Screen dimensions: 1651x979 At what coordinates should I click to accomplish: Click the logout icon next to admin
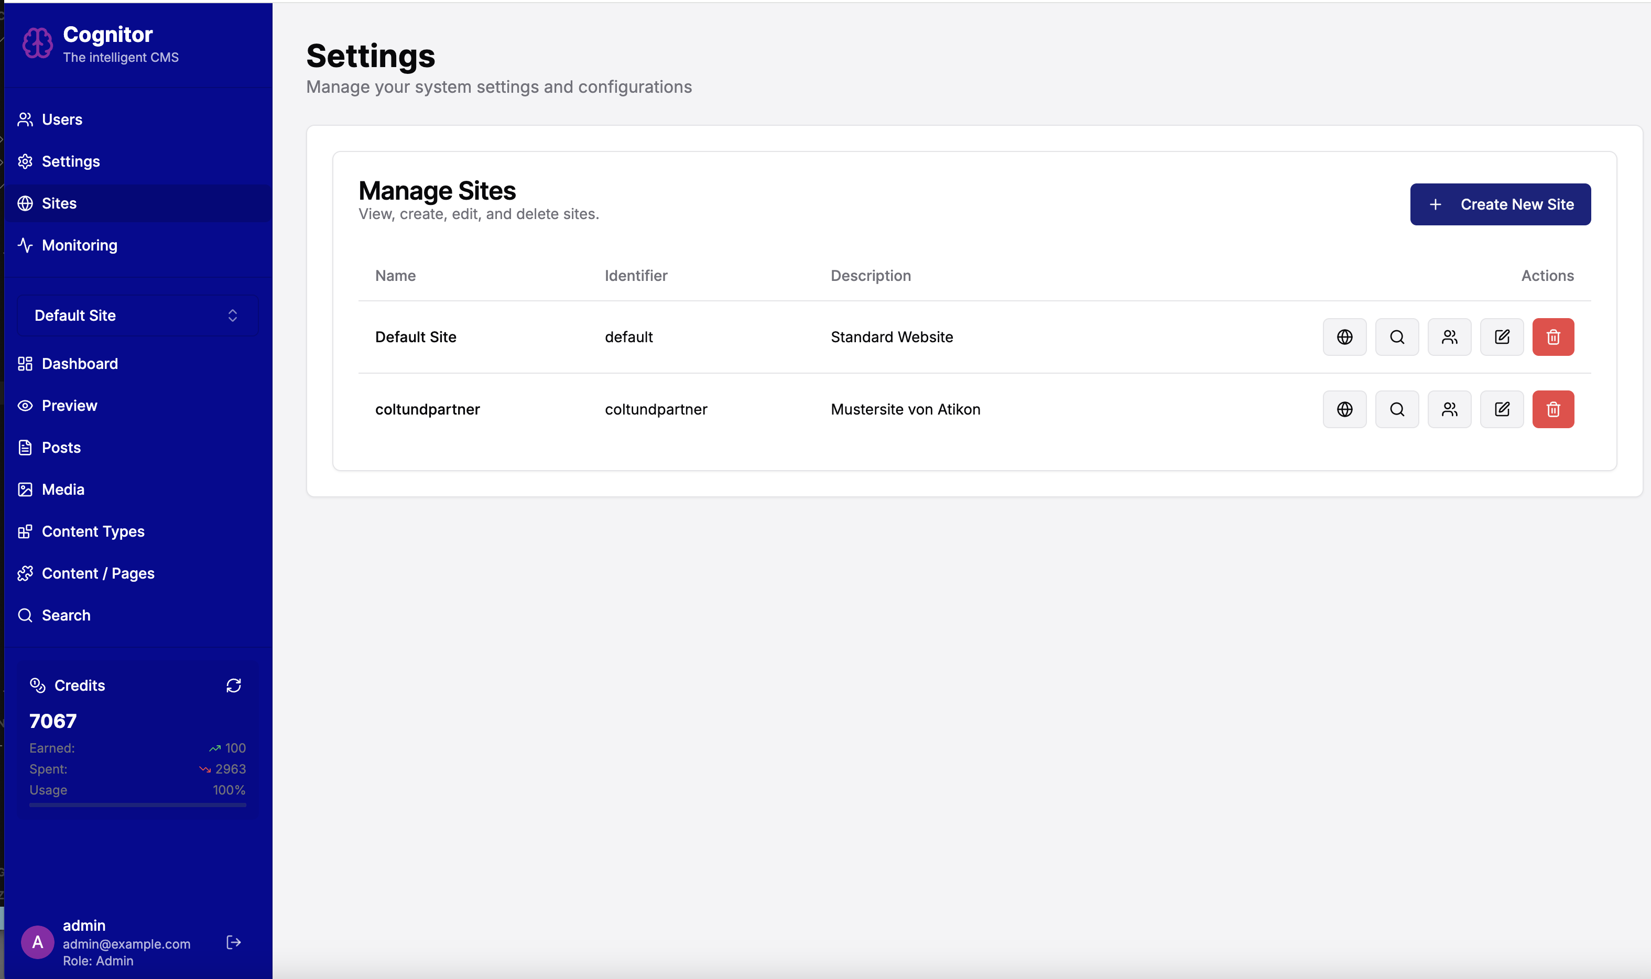tap(234, 942)
